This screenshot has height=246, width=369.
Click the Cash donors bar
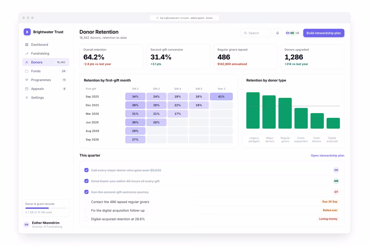coord(317,121)
